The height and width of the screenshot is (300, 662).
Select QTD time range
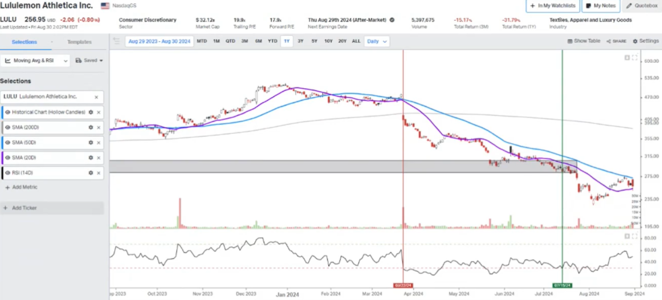point(230,41)
